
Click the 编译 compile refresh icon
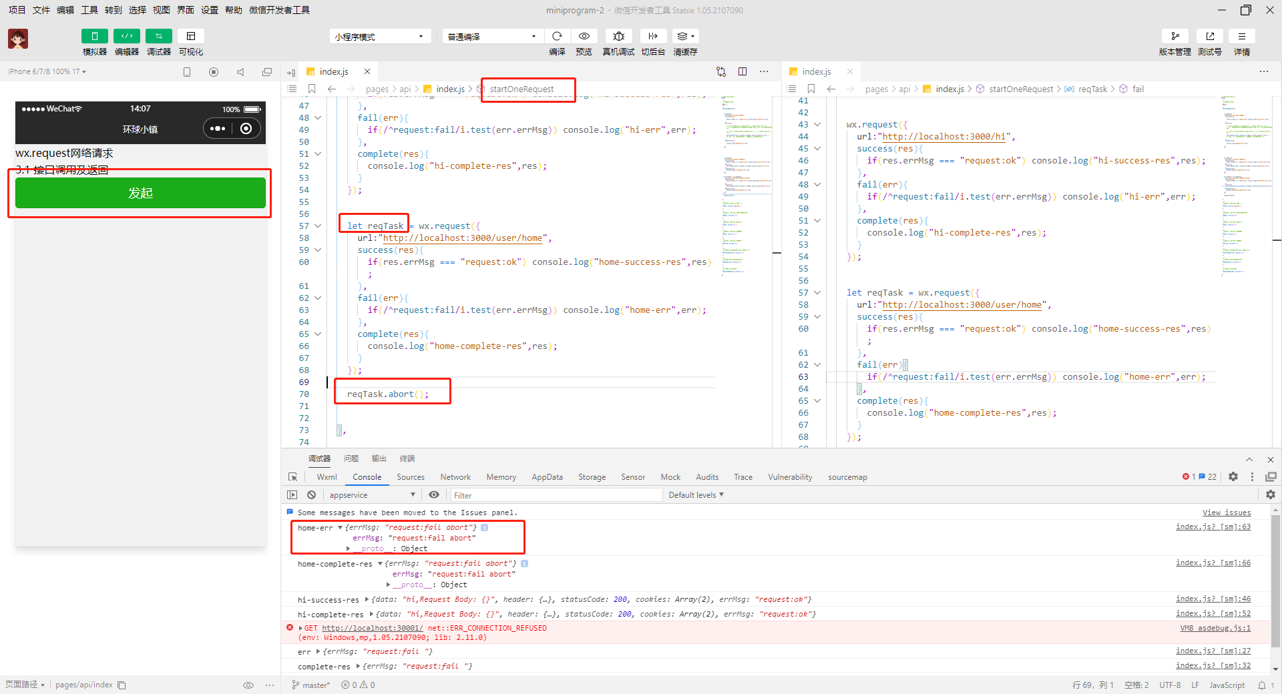click(557, 36)
